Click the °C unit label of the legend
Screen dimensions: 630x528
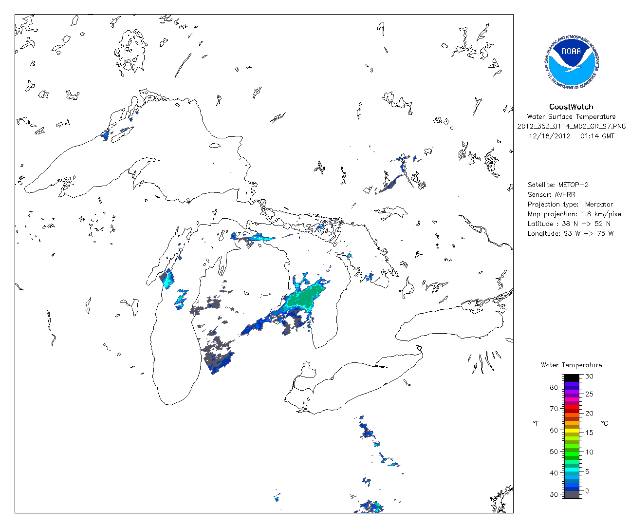point(604,423)
